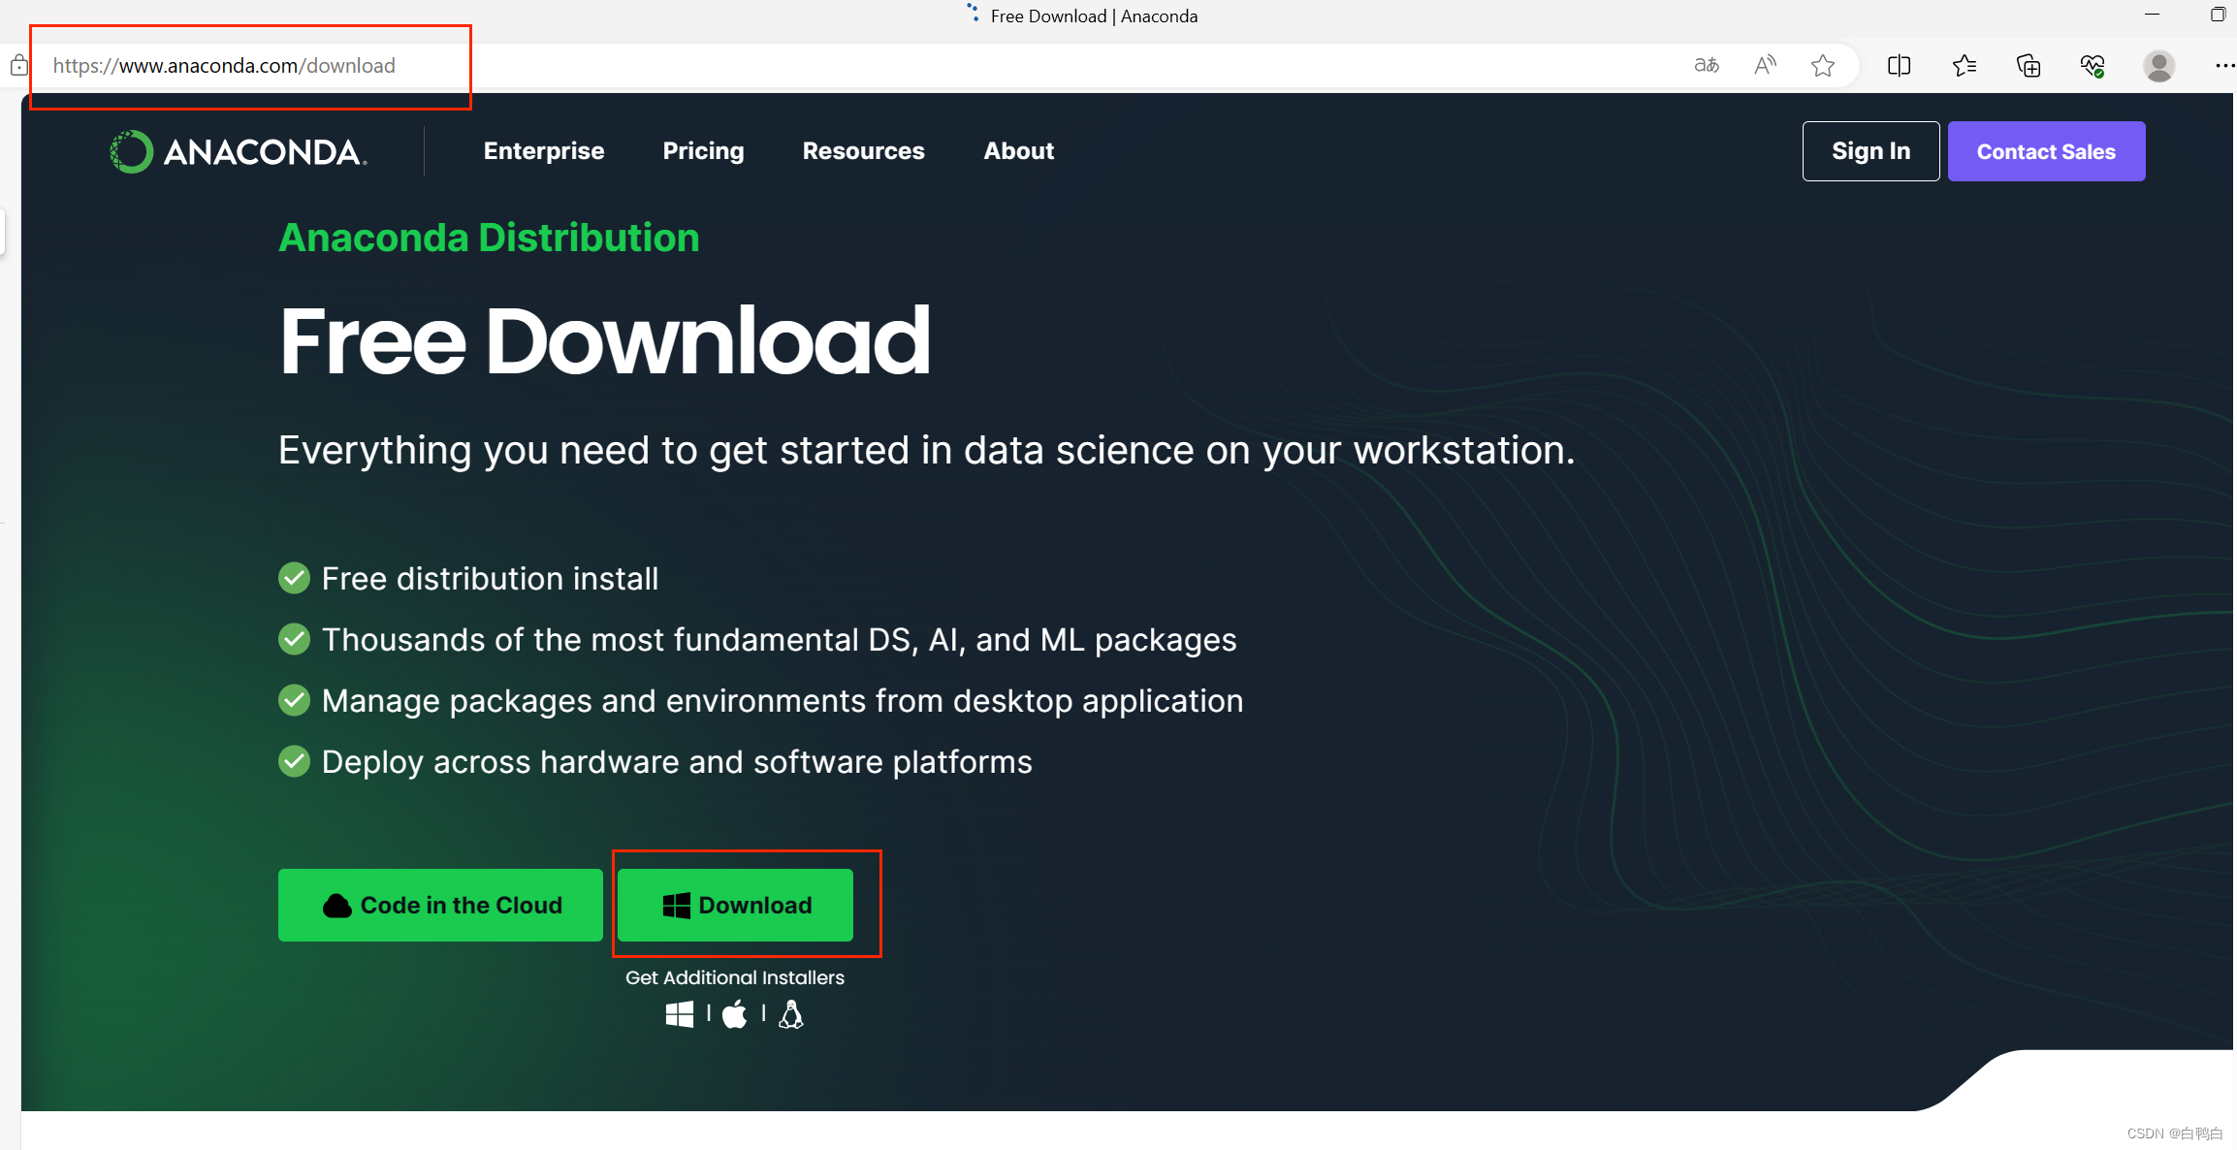
Task: Click the 'Everything you need to get started' tagline
Action: tap(927, 451)
